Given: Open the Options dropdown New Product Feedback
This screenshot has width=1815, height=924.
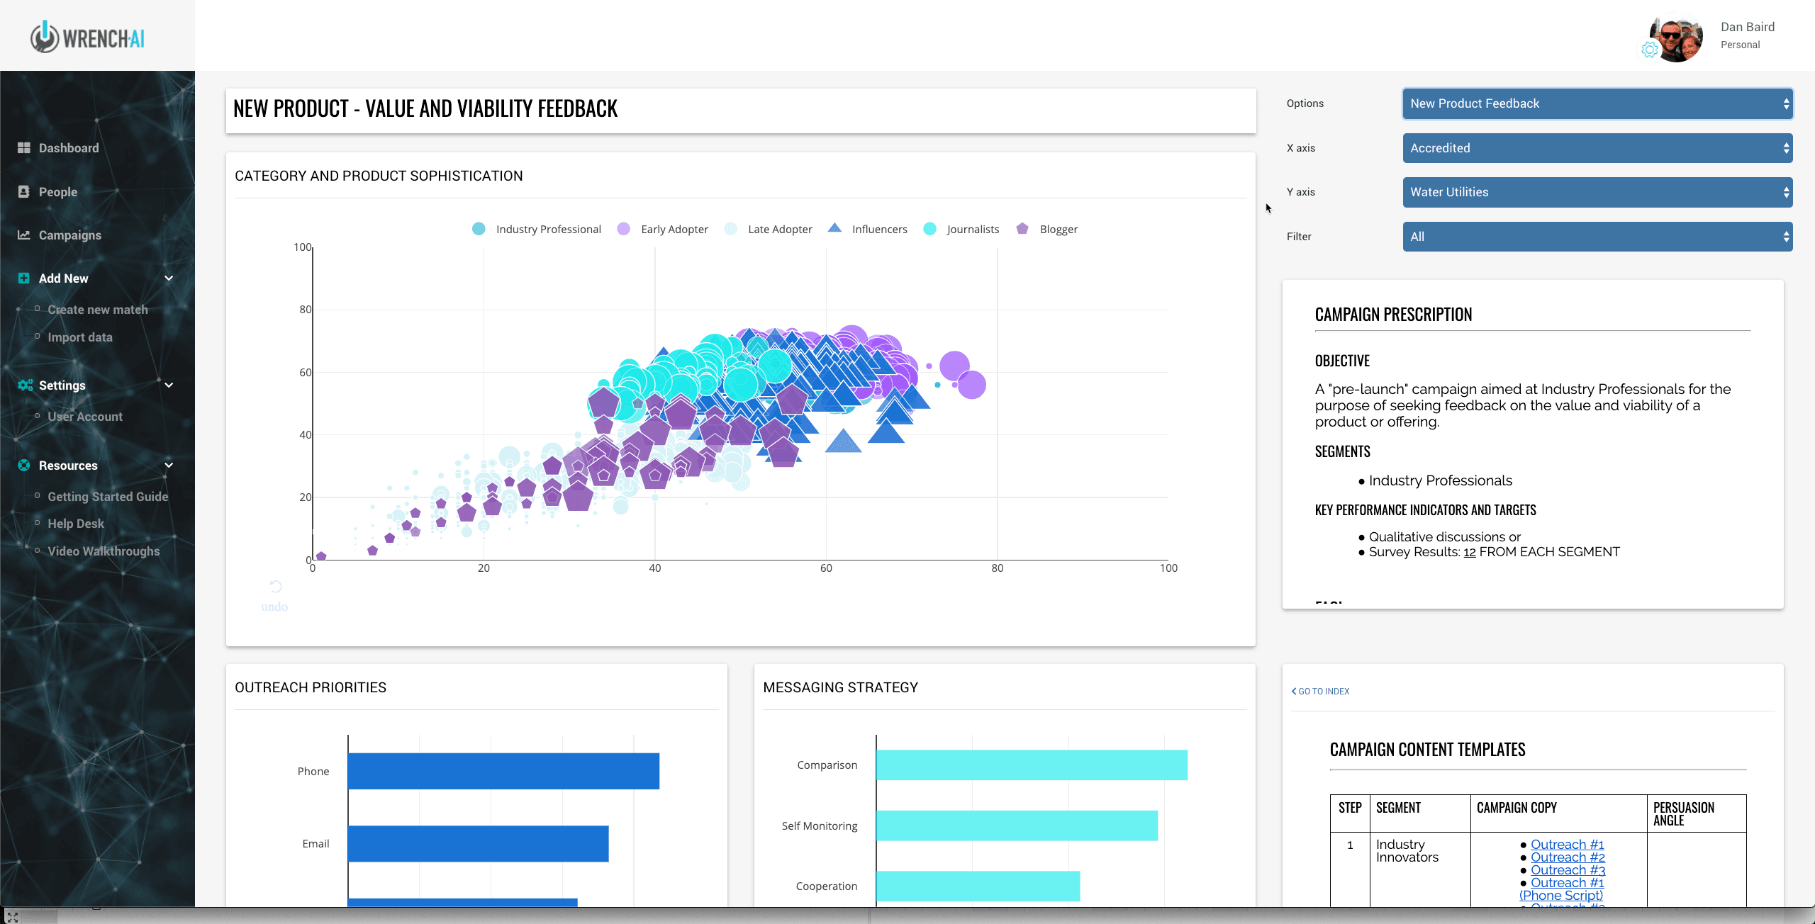Looking at the screenshot, I should [1597, 103].
